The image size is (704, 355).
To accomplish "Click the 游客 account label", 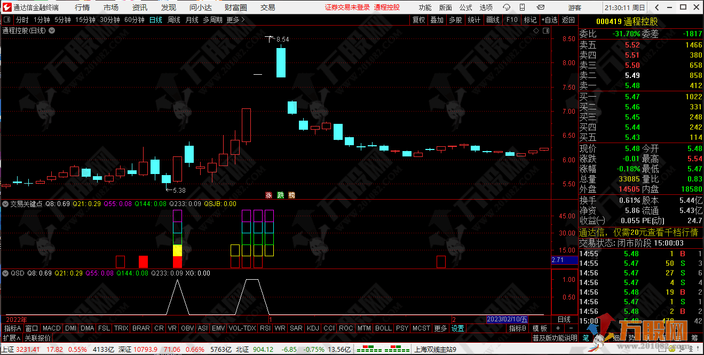I will coord(575,7).
